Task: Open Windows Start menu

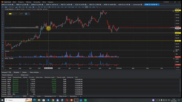Action: click(2, 100)
